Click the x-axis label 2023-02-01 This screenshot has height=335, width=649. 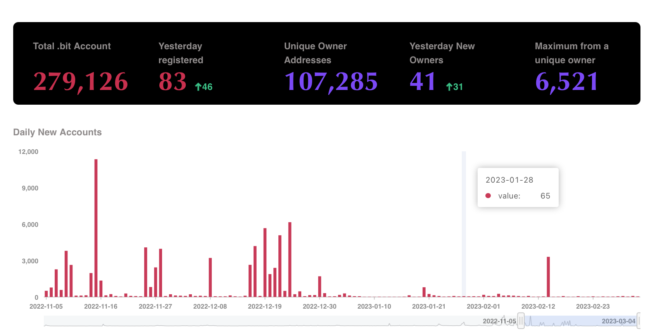pyautogui.click(x=483, y=306)
